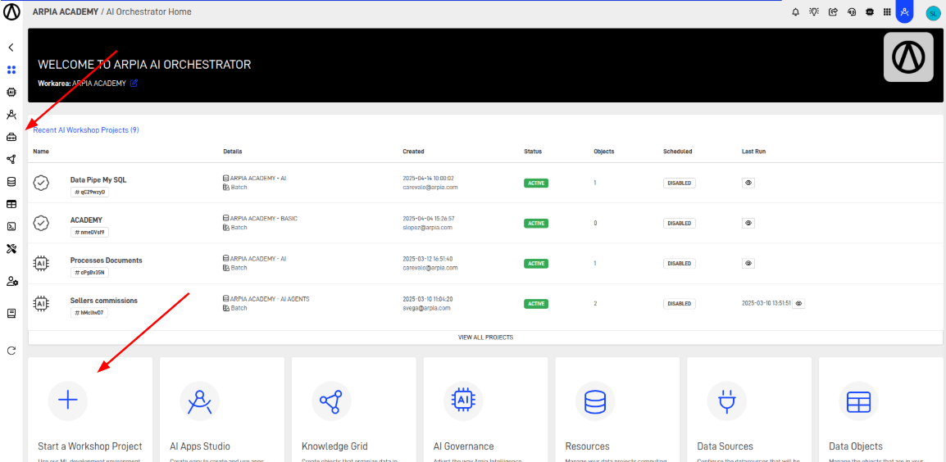Open Knowledge Grid node icon in sidebar
Screen dimensions: 946x462
coord(11,159)
